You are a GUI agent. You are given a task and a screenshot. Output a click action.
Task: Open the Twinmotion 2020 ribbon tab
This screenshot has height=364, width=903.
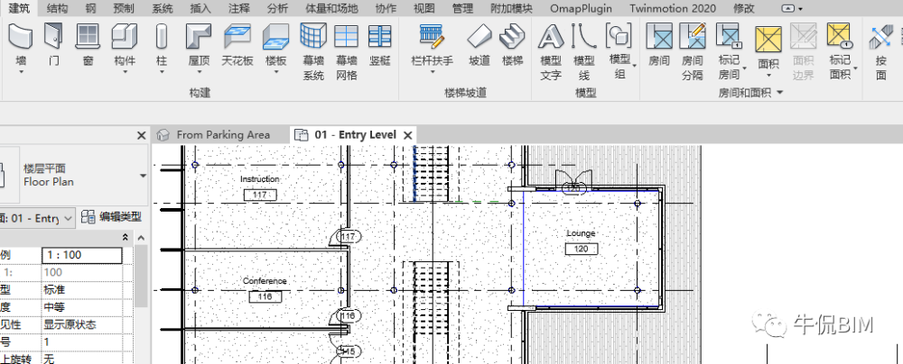(672, 8)
